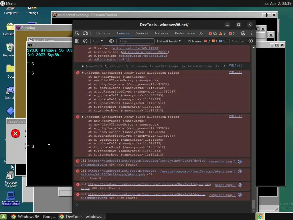The width and height of the screenshot is (293, 220).
Task: Click the Gameing window title bar
Action: click(44, 28)
